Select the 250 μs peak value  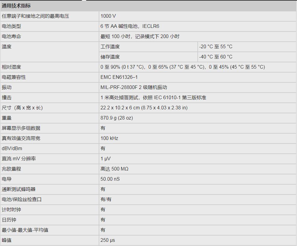coord(108,240)
